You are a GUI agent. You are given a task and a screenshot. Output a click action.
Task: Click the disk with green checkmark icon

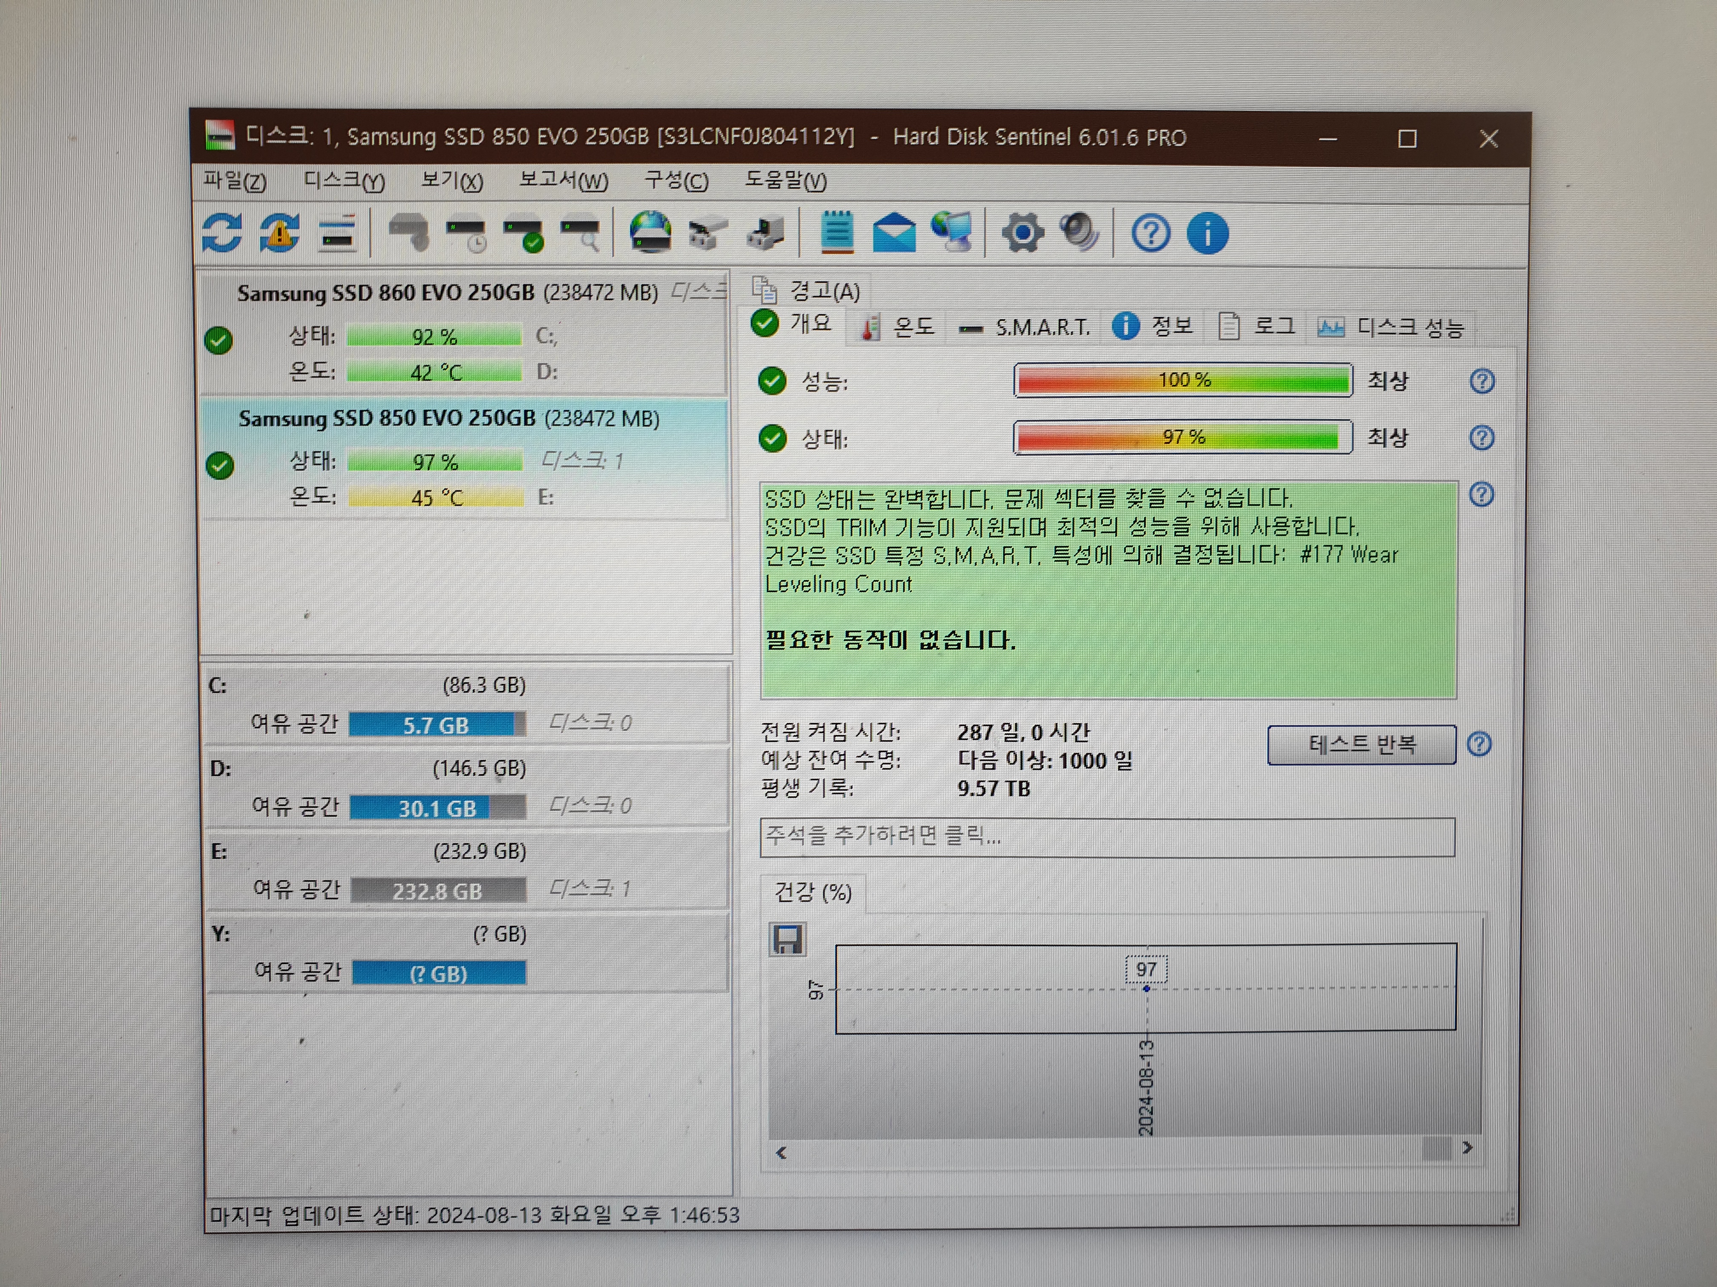point(524,235)
